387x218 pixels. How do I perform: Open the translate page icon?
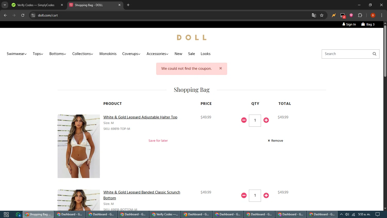point(314,15)
